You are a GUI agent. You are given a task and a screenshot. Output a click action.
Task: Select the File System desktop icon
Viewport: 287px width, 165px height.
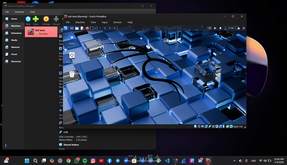point(72,58)
